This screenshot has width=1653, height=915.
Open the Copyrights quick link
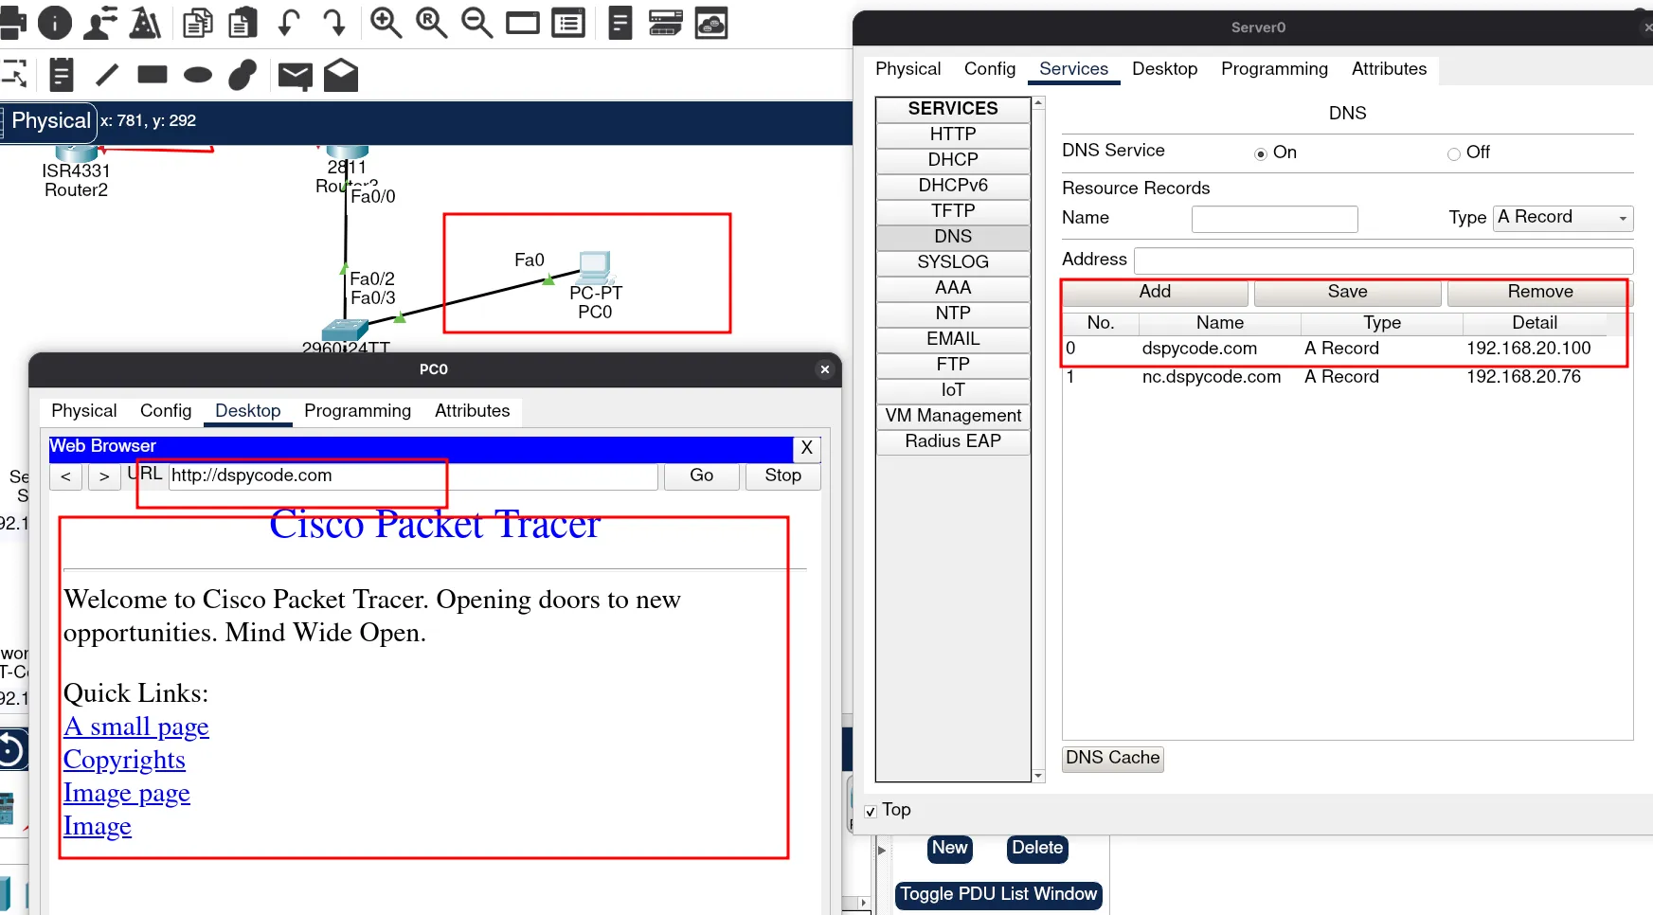[x=124, y=760]
